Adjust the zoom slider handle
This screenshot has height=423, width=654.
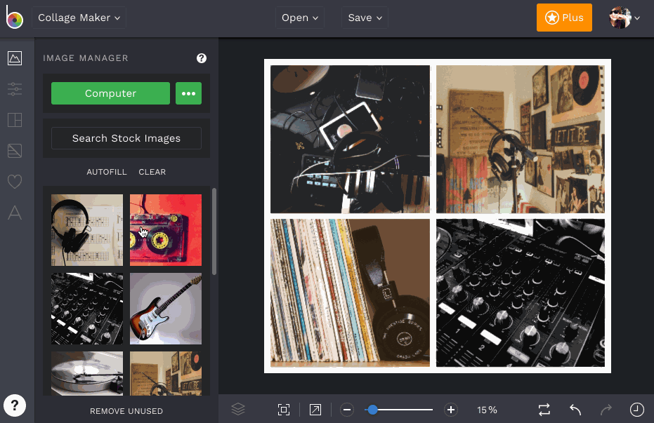click(372, 410)
